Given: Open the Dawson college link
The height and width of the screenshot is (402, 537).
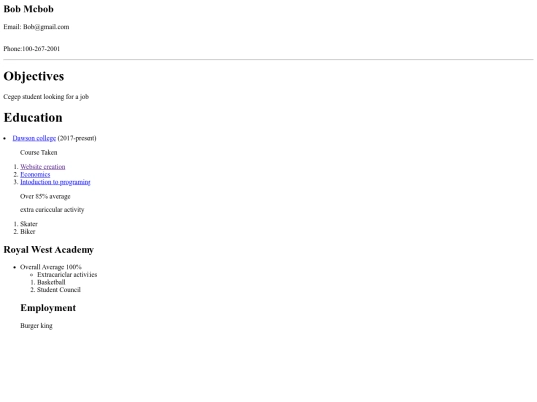Looking at the screenshot, I should (34, 138).
